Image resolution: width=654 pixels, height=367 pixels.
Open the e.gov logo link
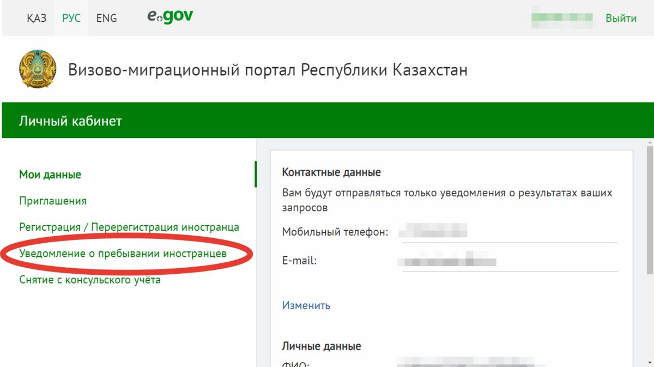pos(170,16)
